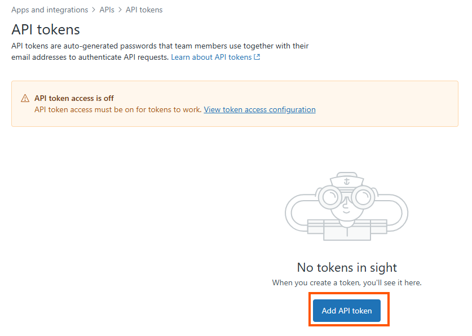472x336 pixels.
Task: Click the anchor emblem on the sailor's hat
Action: tap(346, 181)
